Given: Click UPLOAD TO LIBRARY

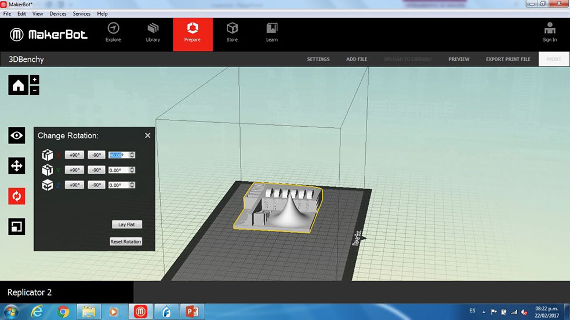Looking at the screenshot, I should [408, 59].
